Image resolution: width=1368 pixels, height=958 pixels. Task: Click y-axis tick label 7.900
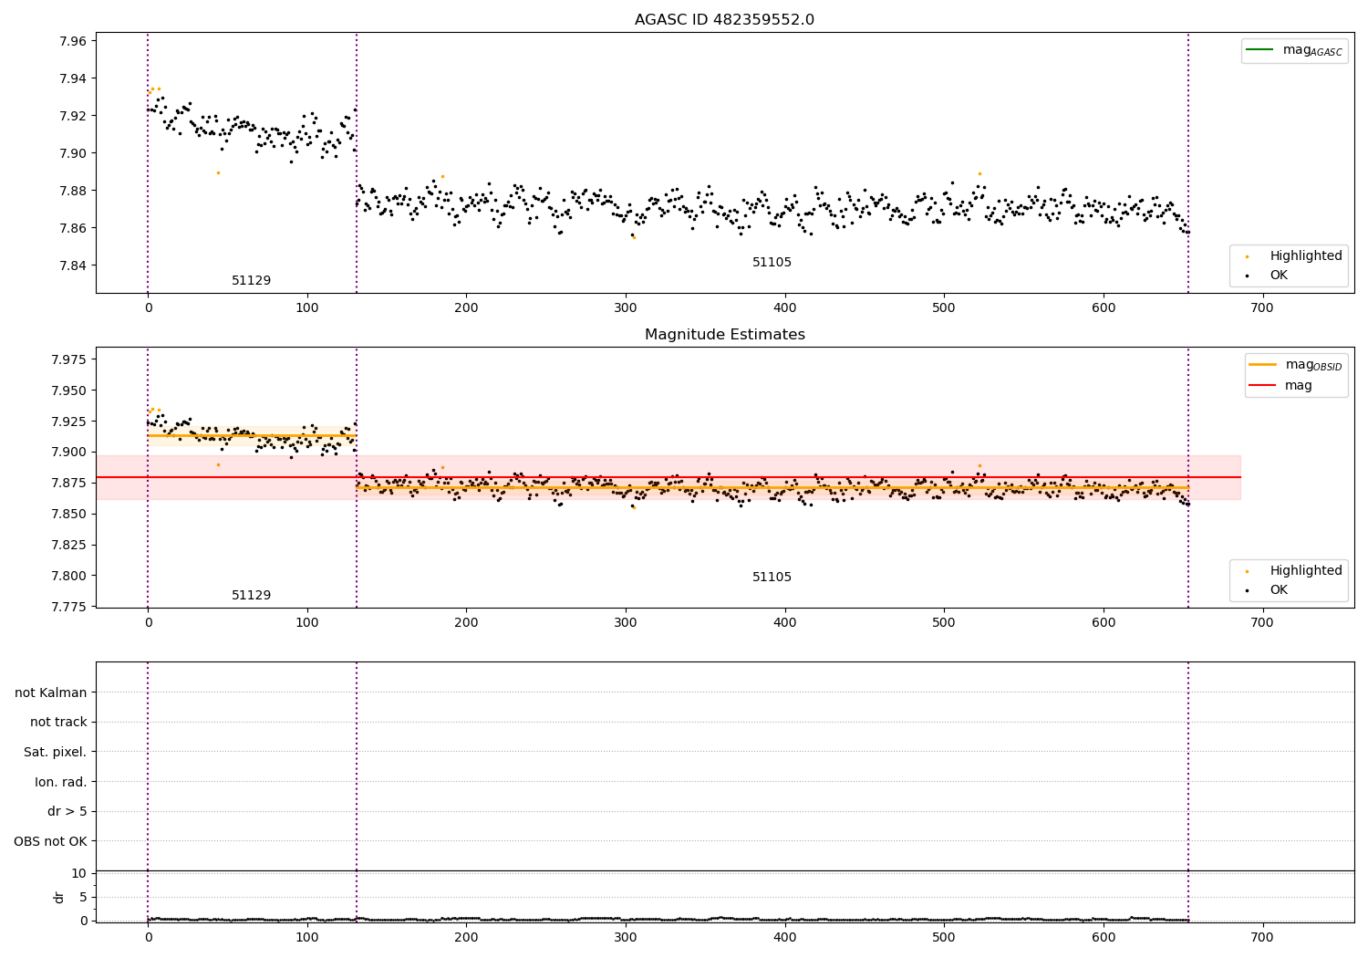click(68, 453)
